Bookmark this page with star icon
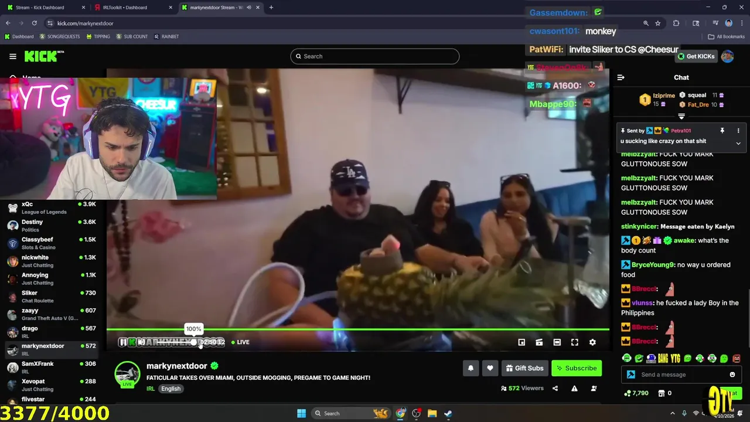Image resolution: width=750 pixels, height=422 pixels. point(658,23)
